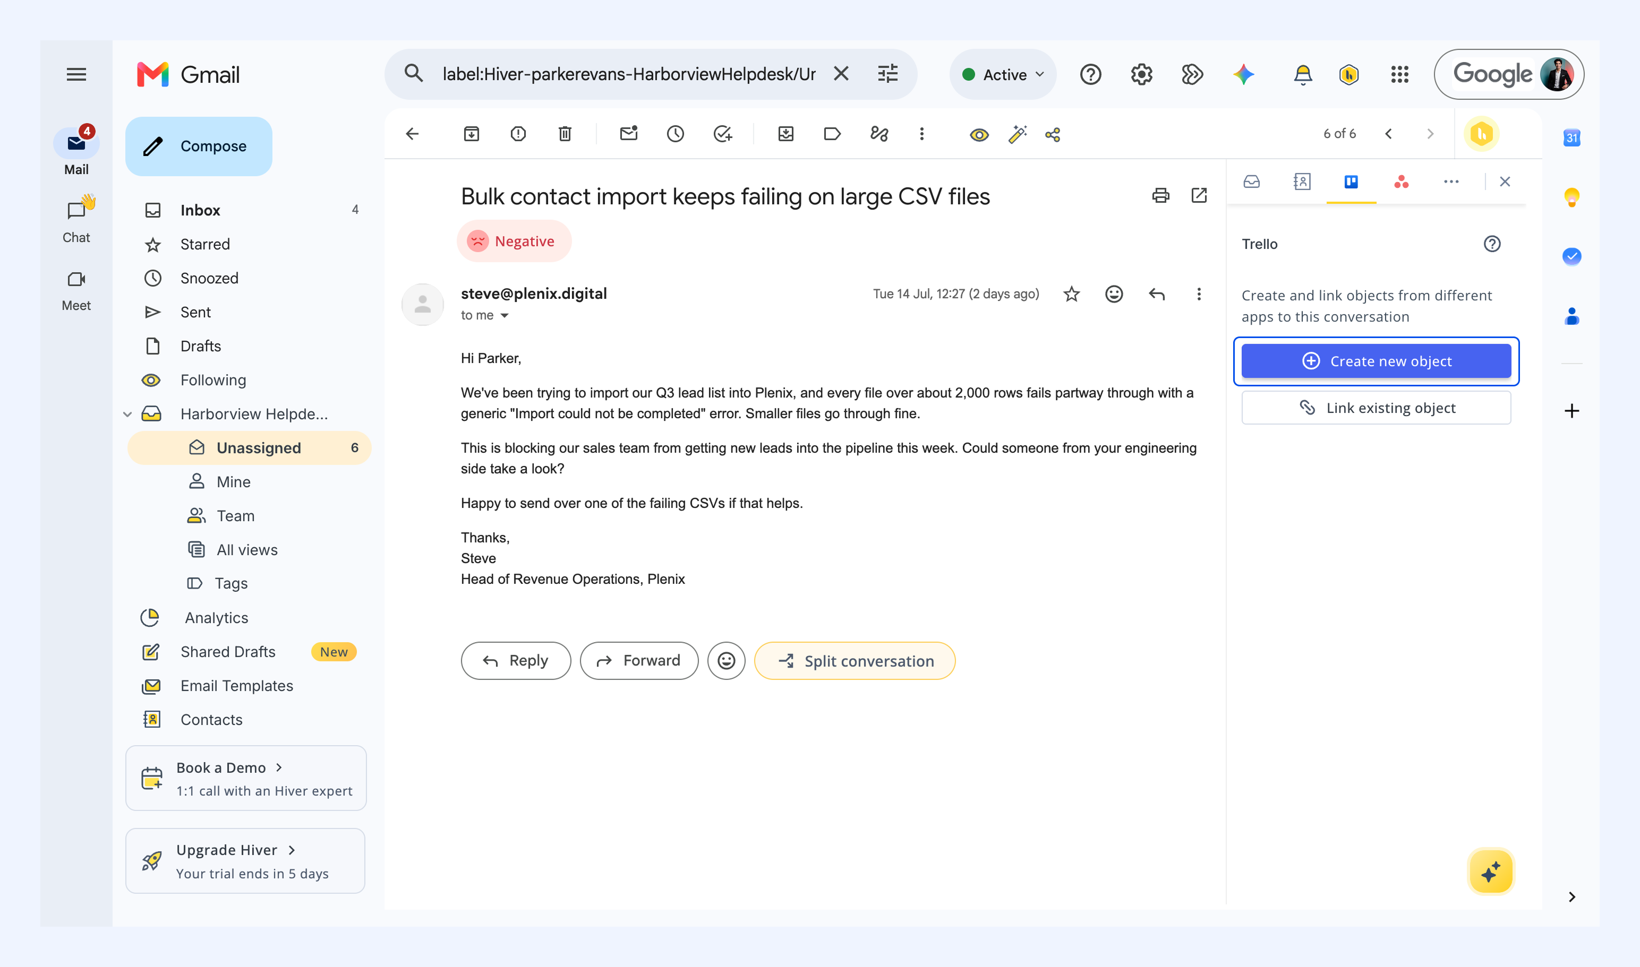Image resolution: width=1640 pixels, height=967 pixels.
Task: Snooze this conversation
Action: [x=676, y=134]
